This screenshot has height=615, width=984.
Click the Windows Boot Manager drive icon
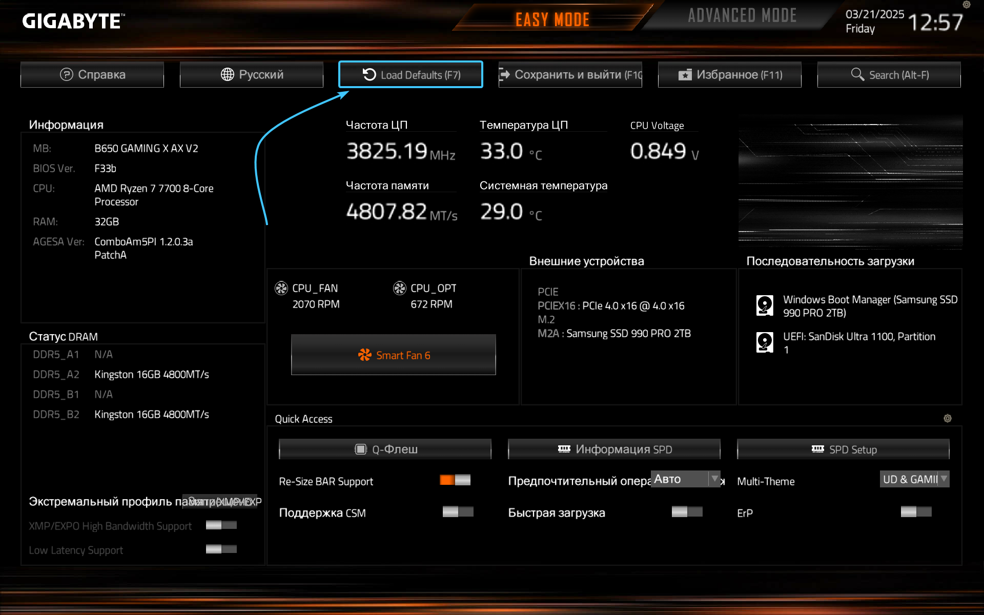[765, 305]
